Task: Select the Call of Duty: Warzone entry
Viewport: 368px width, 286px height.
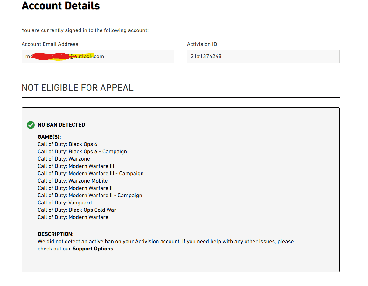Action: (x=64, y=159)
